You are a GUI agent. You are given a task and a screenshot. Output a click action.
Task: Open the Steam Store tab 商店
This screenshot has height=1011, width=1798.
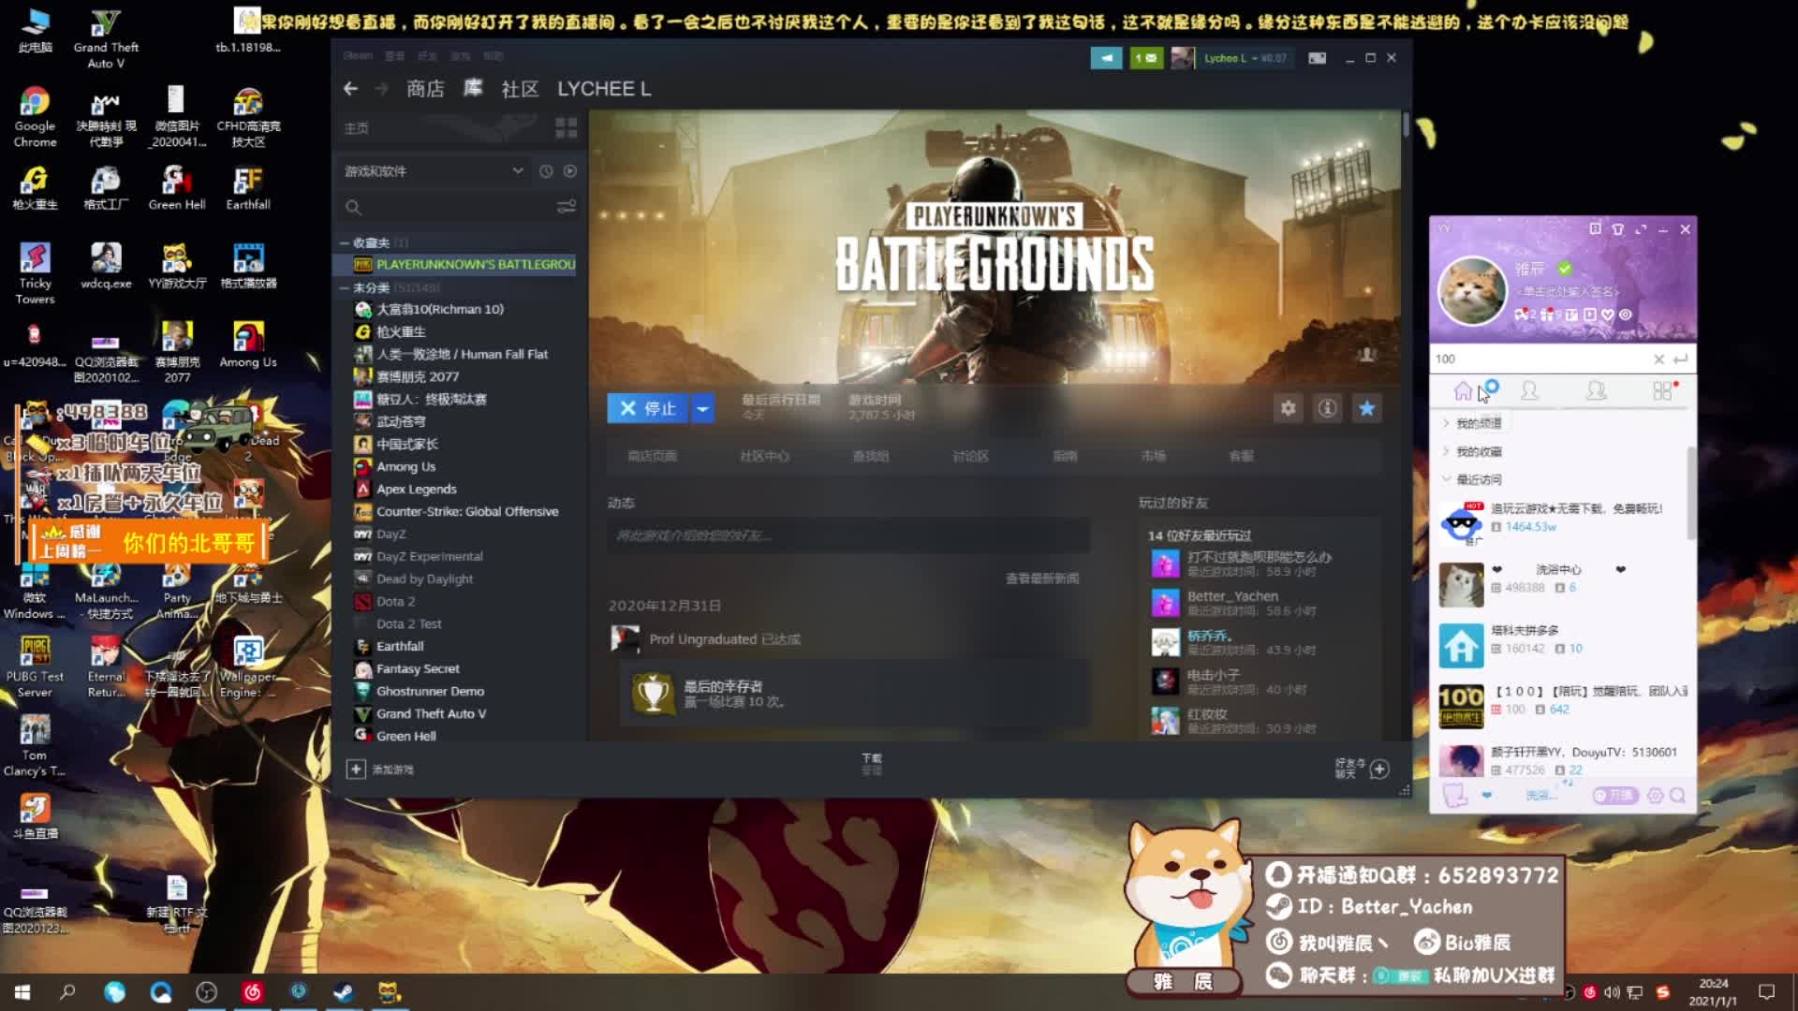[425, 88]
